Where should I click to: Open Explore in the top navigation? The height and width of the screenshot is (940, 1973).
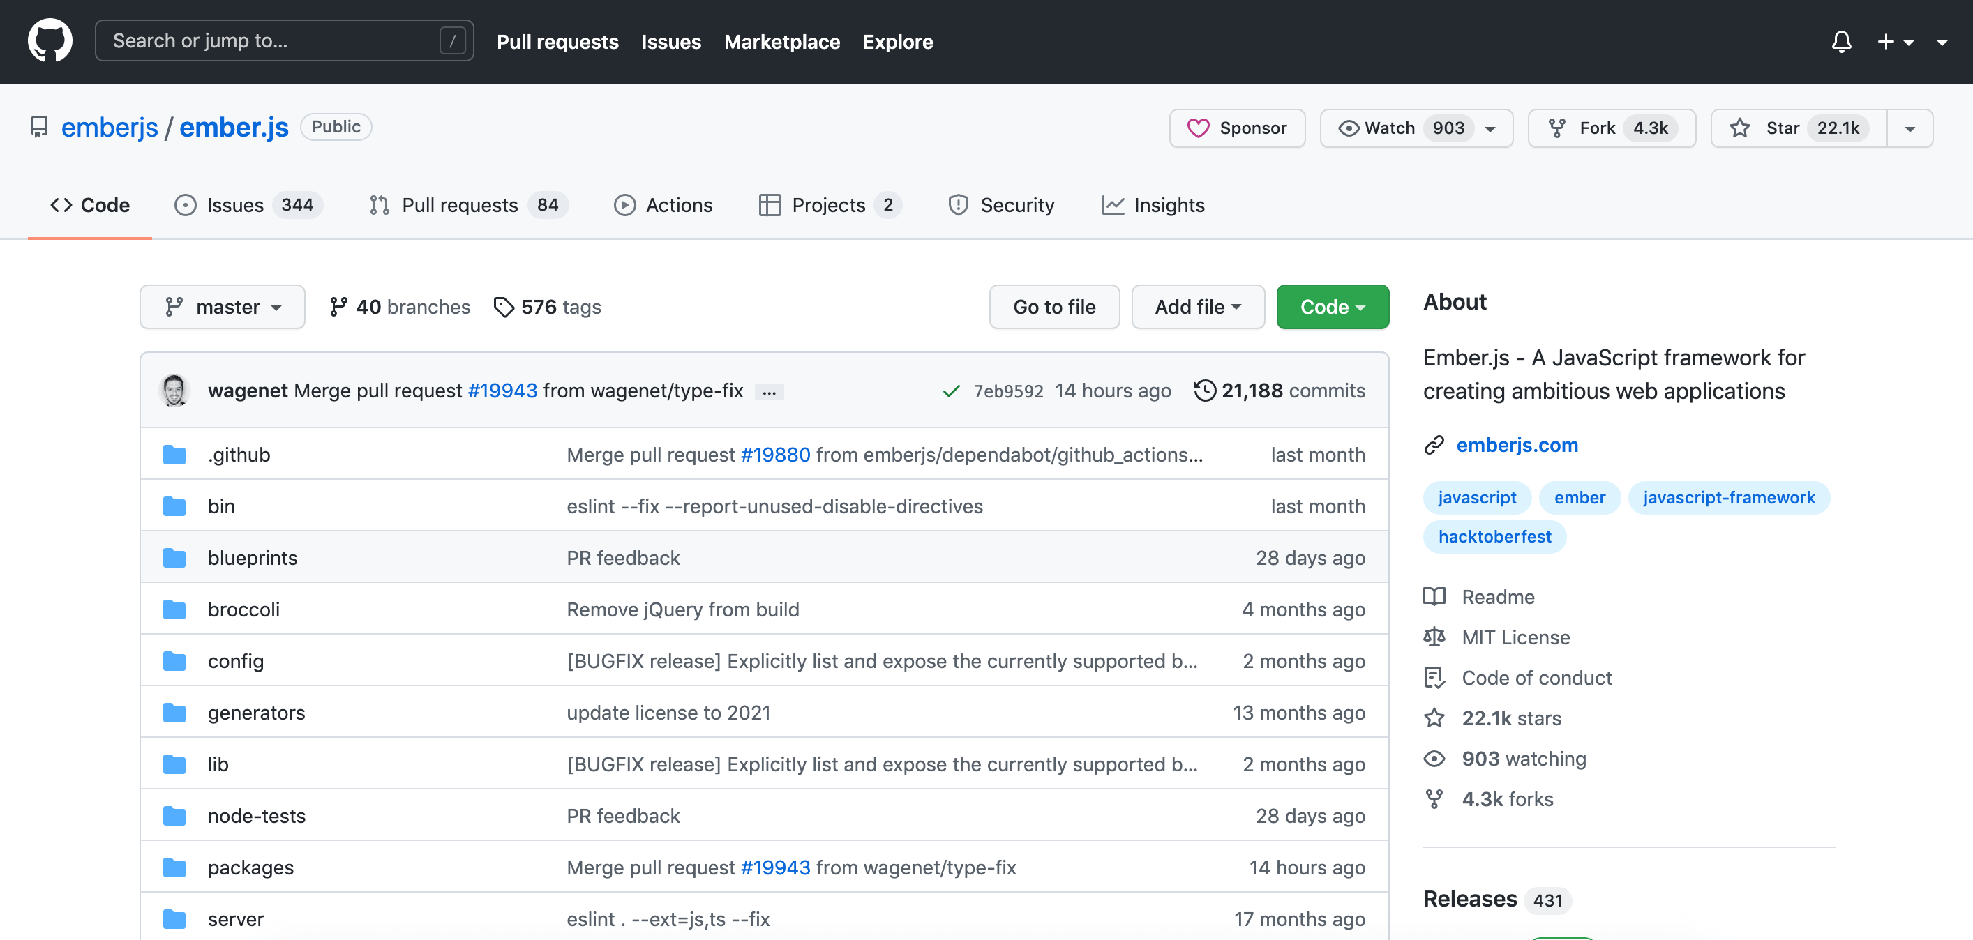898,42
